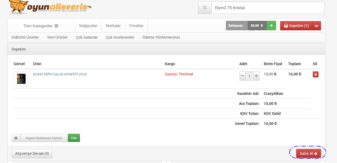337x163 pixels.
Task: Click the search box containing Elym2 75 Kristal
Action: tap(268, 8)
